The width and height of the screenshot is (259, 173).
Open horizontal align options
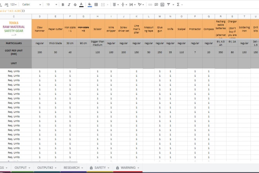115,5
